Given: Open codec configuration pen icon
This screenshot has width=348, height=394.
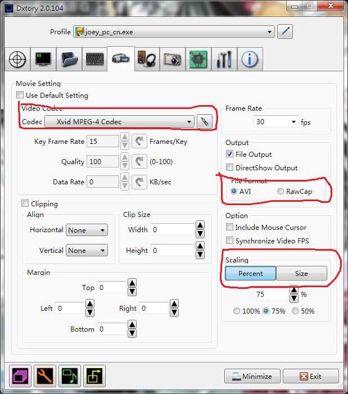Looking at the screenshot, I should (x=205, y=121).
